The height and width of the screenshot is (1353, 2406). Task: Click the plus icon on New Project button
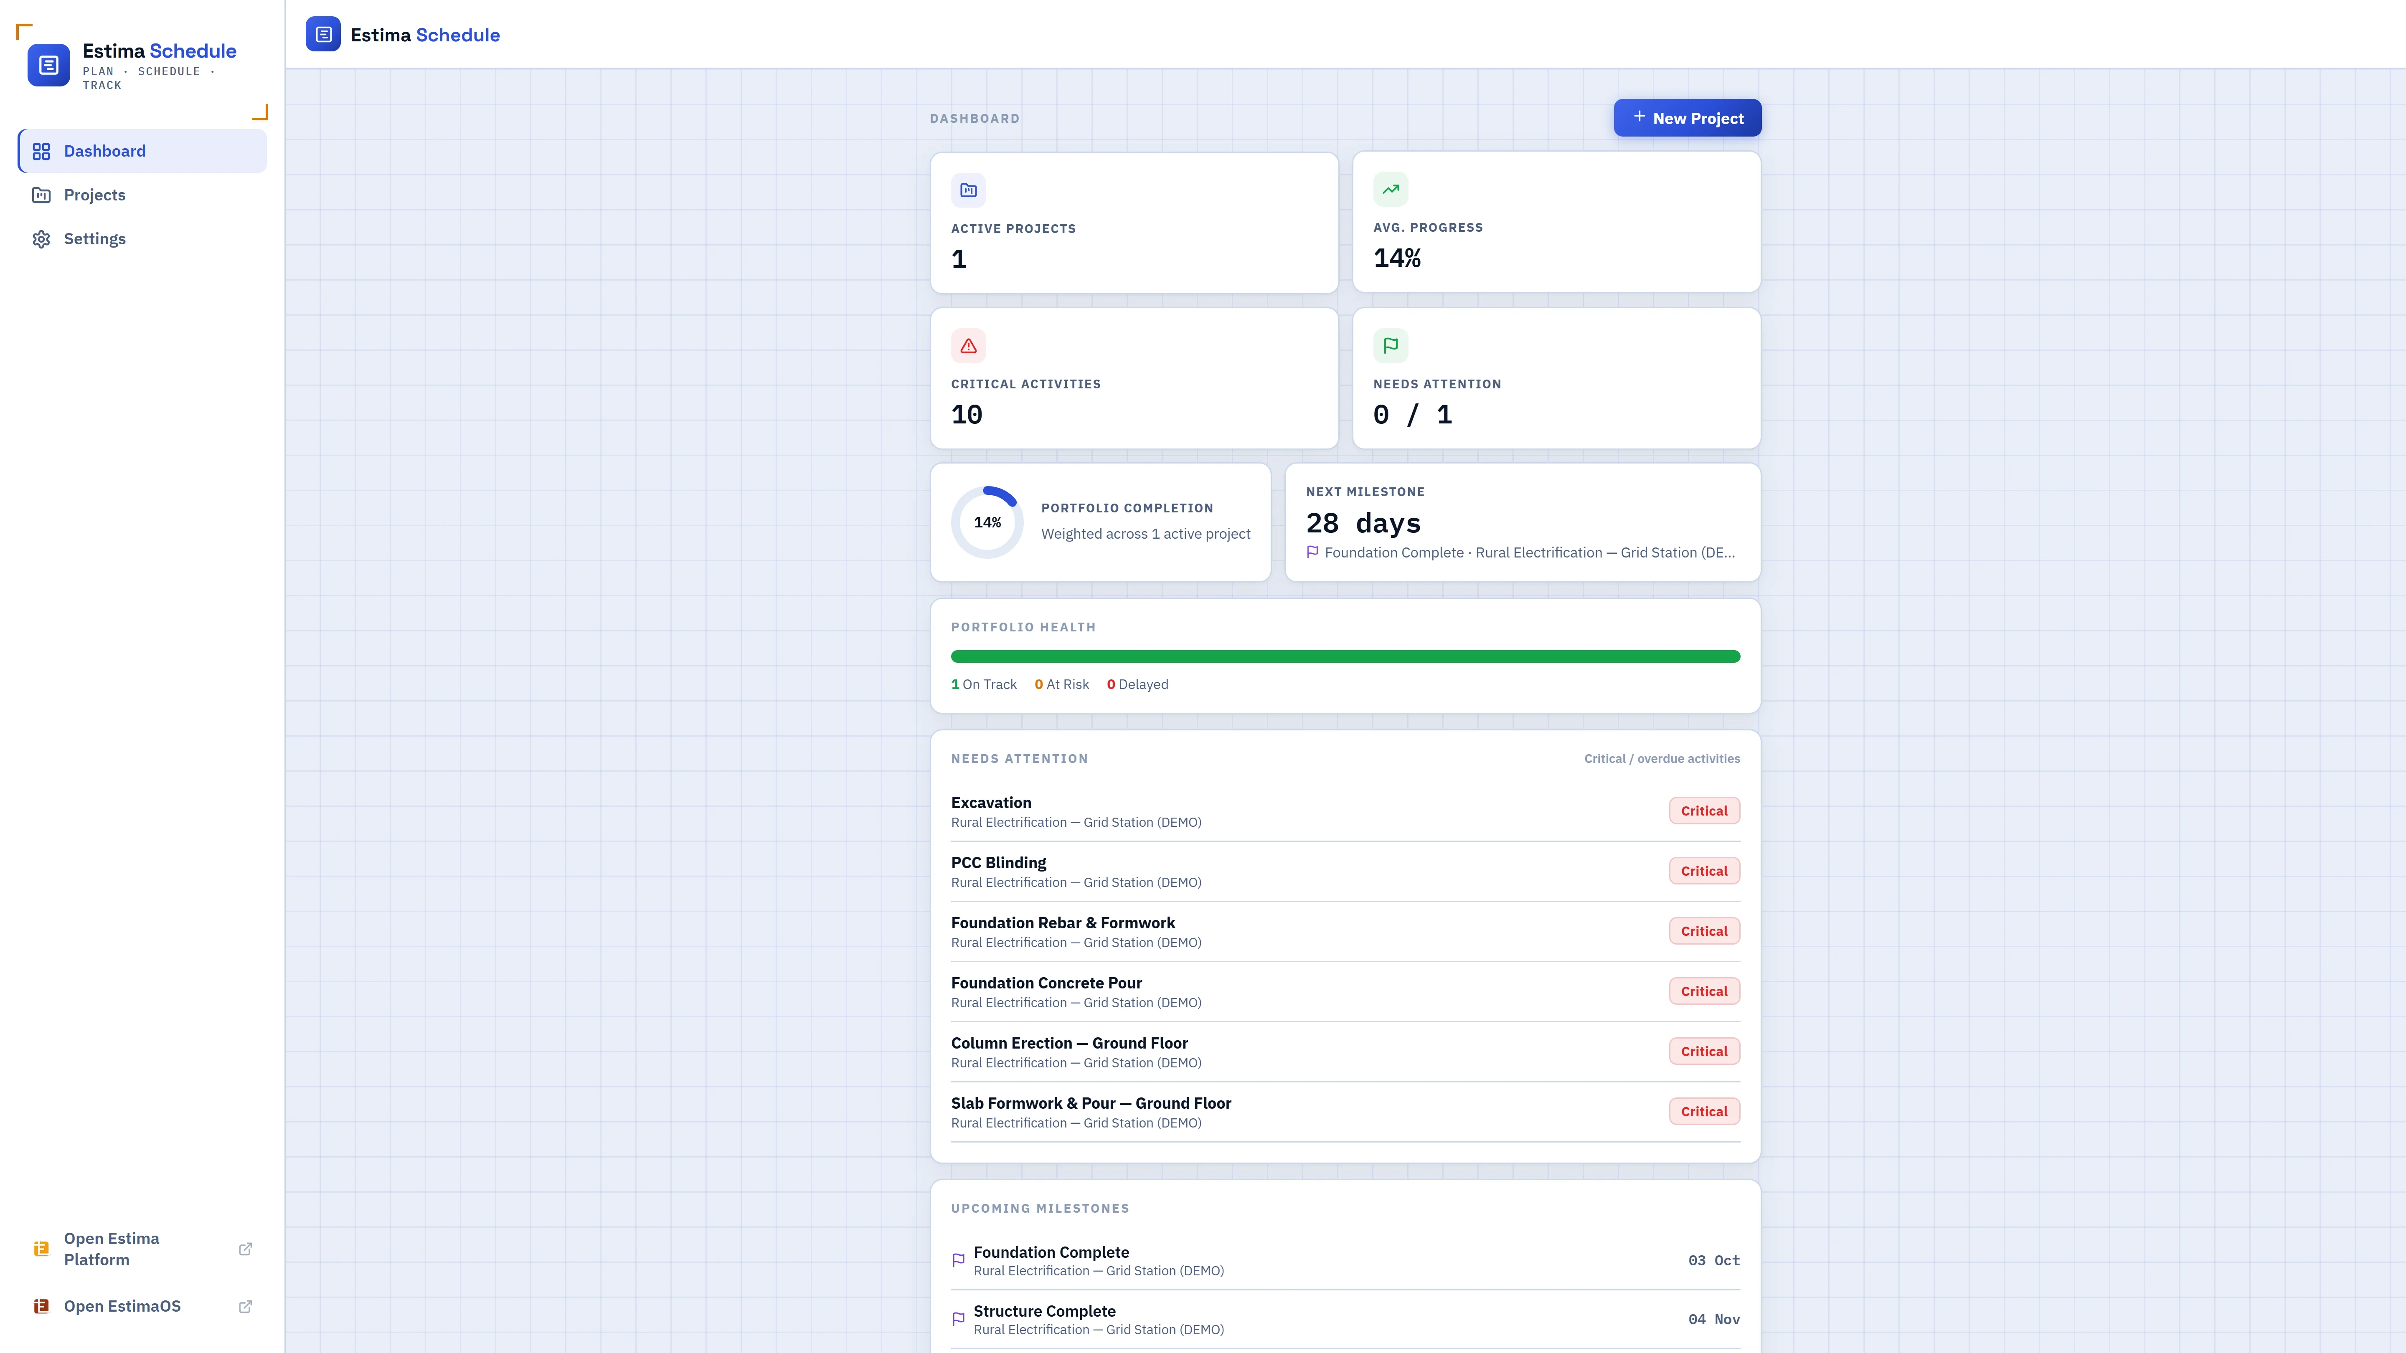1639,117
